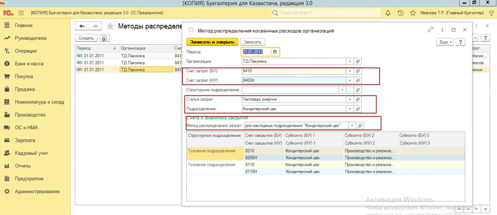Expand the Организация dropdown
Screen dimensions: 497x215
point(349,62)
